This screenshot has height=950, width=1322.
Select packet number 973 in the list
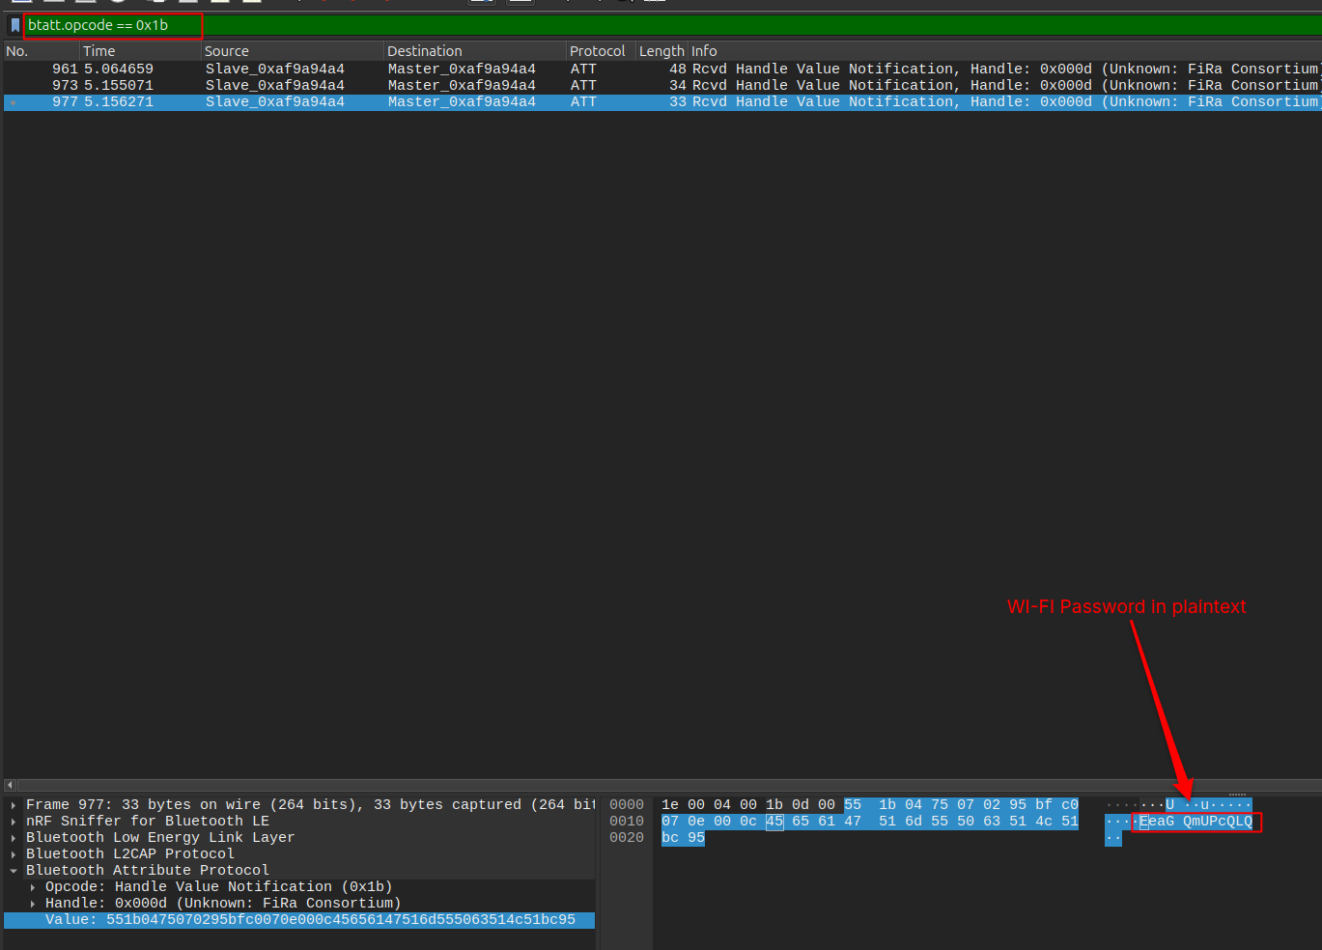click(x=662, y=85)
